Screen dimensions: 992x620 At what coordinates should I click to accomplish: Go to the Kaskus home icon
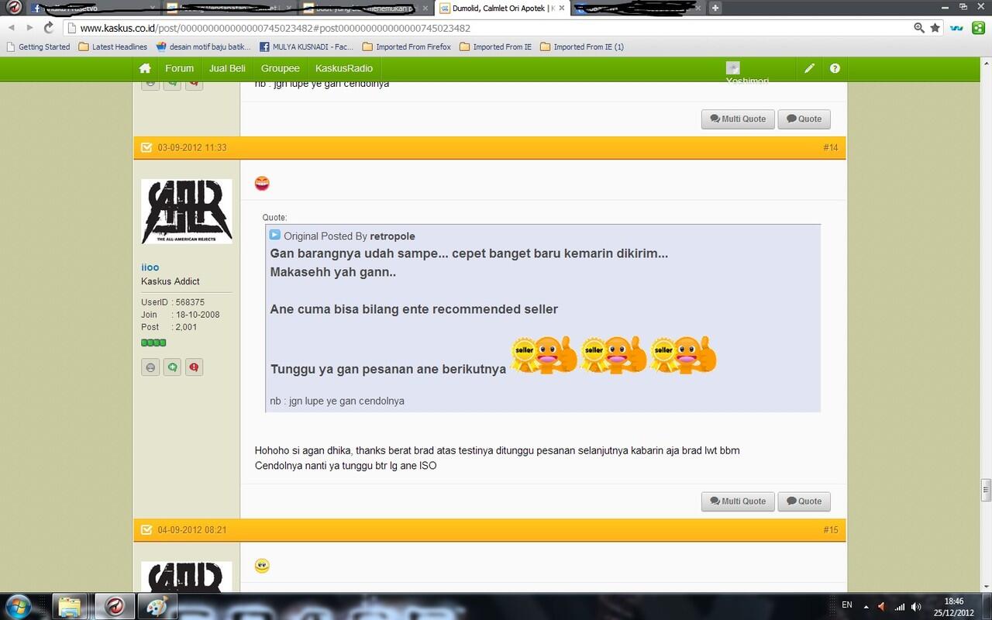pyautogui.click(x=145, y=68)
